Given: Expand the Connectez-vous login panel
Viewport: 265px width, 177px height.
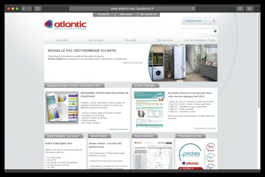Looking at the screenshot, I should point(199,21).
